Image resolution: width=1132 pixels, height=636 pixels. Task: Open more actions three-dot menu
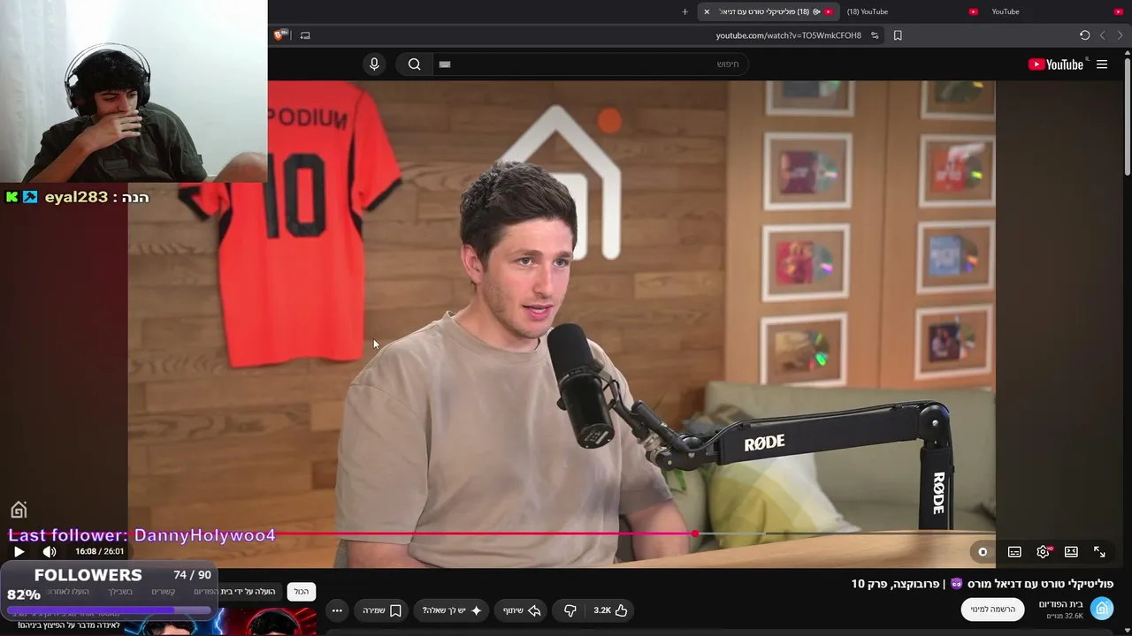(x=337, y=610)
